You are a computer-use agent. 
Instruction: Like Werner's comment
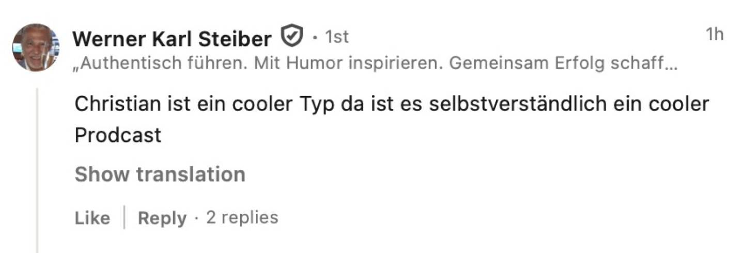click(92, 217)
